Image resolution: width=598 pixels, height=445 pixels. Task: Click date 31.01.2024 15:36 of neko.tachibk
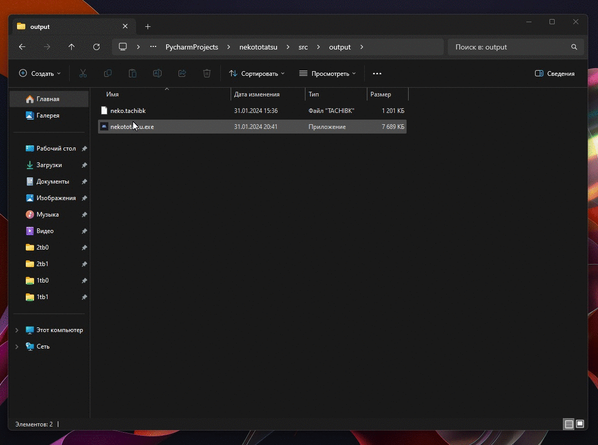256,110
